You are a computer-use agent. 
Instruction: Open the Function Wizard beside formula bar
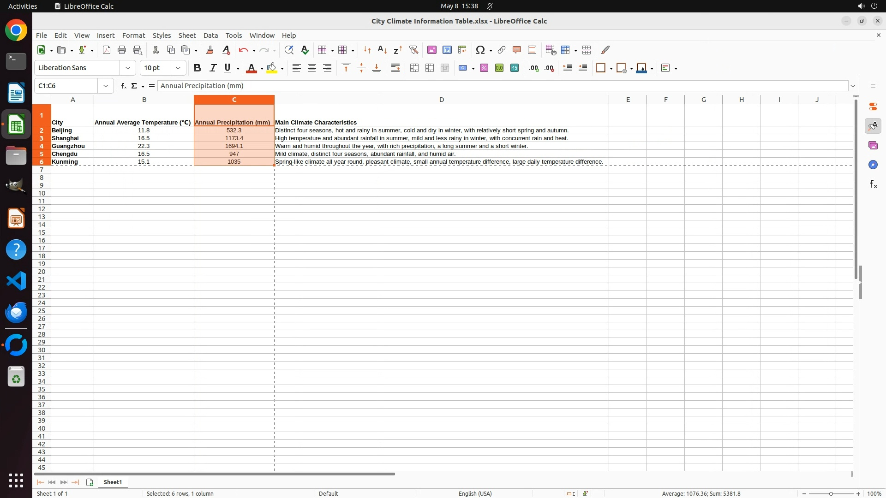click(x=123, y=86)
